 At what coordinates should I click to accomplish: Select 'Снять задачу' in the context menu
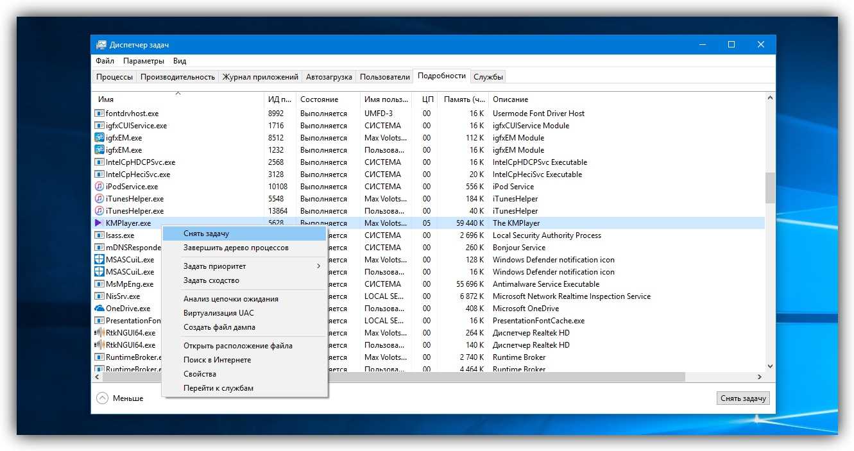(206, 234)
